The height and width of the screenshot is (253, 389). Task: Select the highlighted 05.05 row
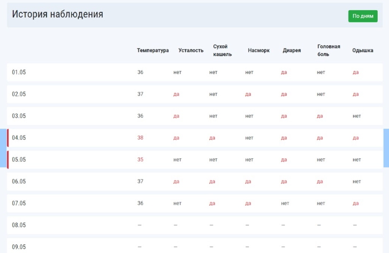pos(19,159)
